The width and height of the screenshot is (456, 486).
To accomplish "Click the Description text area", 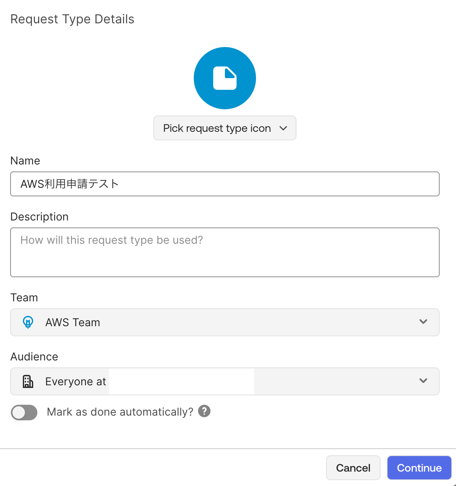I will [x=225, y=252].
